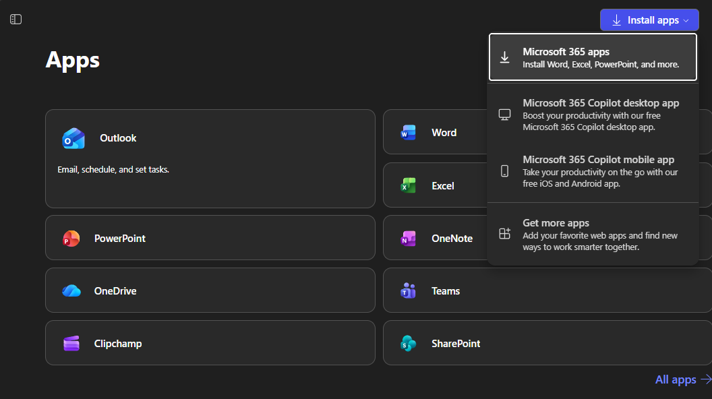
Task: Click the Excel app icon
Action: pyautogui.click(x=408, y=185)
